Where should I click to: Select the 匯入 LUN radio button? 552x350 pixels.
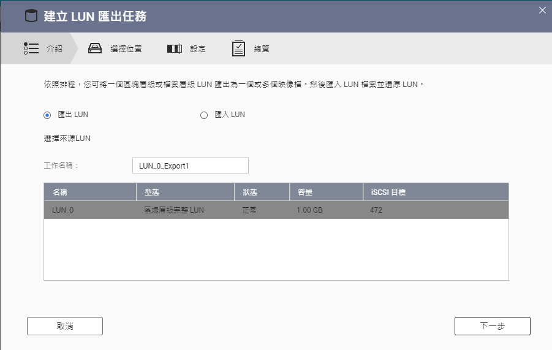(205, 115)
